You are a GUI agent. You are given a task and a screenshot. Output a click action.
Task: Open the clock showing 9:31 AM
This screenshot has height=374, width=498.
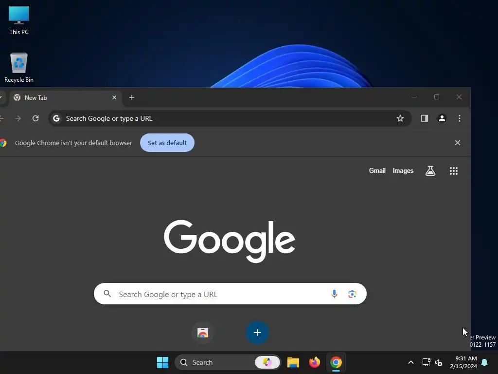point(463,362)
